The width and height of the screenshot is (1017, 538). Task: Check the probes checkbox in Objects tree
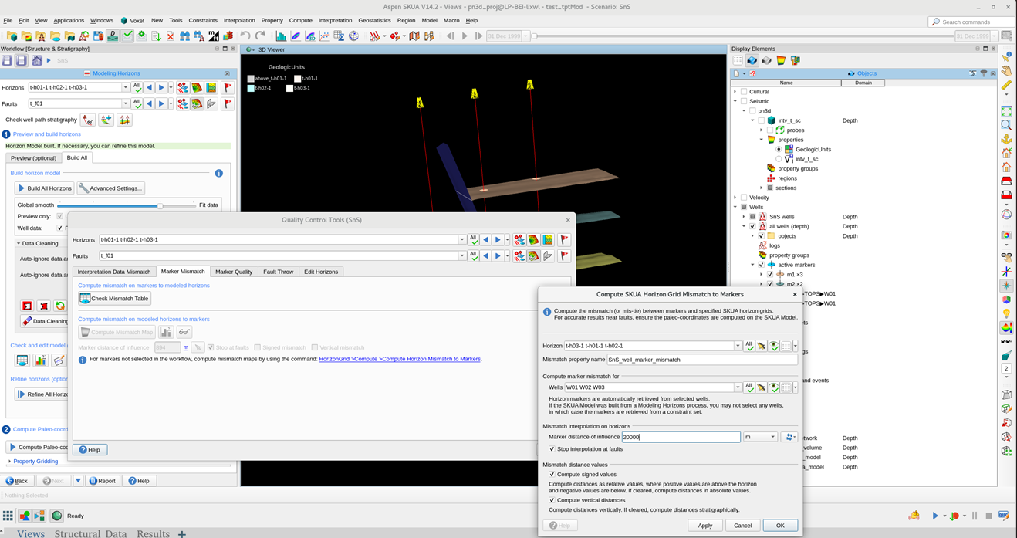[x=770, y=130]
